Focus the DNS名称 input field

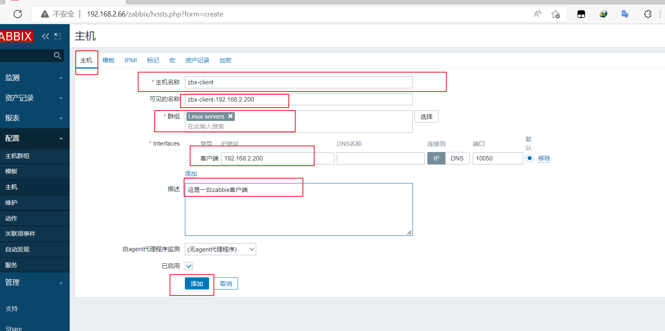(381, 158)
